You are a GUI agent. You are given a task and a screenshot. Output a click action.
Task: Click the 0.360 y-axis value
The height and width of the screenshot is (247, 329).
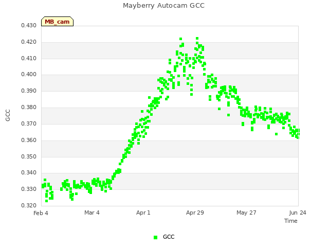(x=29, y=140)
